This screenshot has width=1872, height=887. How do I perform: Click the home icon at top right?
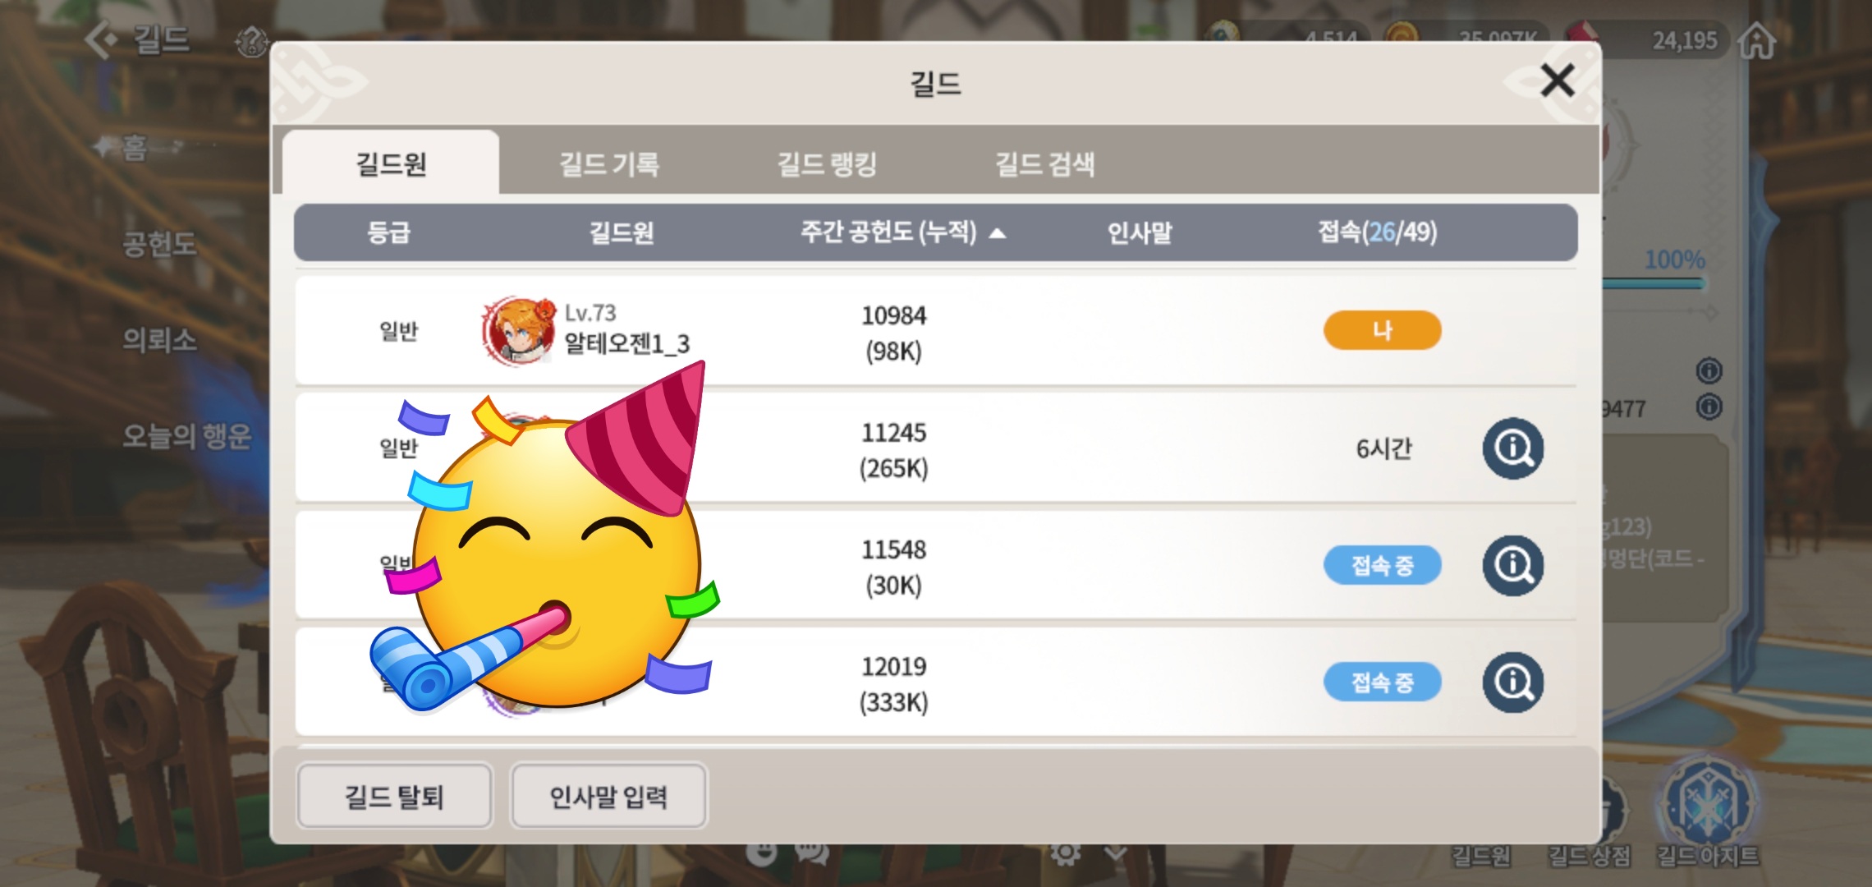1758,40
